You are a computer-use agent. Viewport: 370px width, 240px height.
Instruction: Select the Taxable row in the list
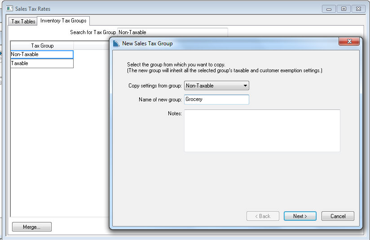pos(41,63)
